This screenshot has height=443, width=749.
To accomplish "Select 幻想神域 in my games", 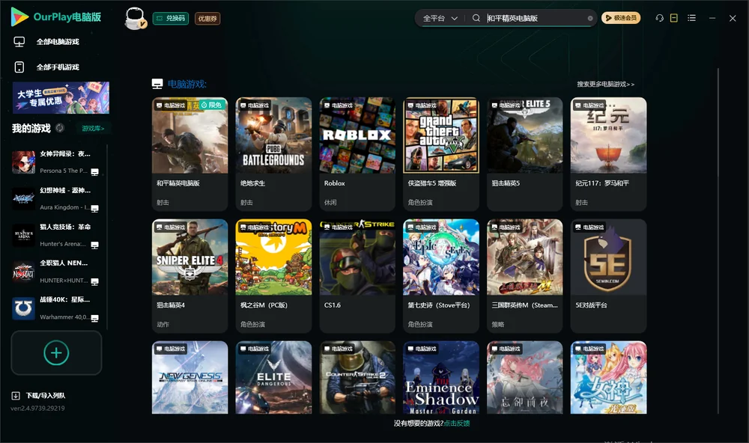I will pos(56,198).
